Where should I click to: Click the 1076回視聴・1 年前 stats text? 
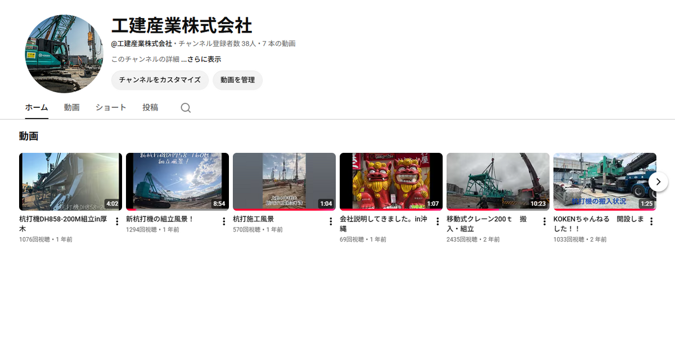click(46, 239)
